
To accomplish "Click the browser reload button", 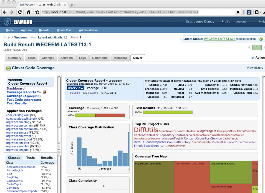I will click(20, 12).
